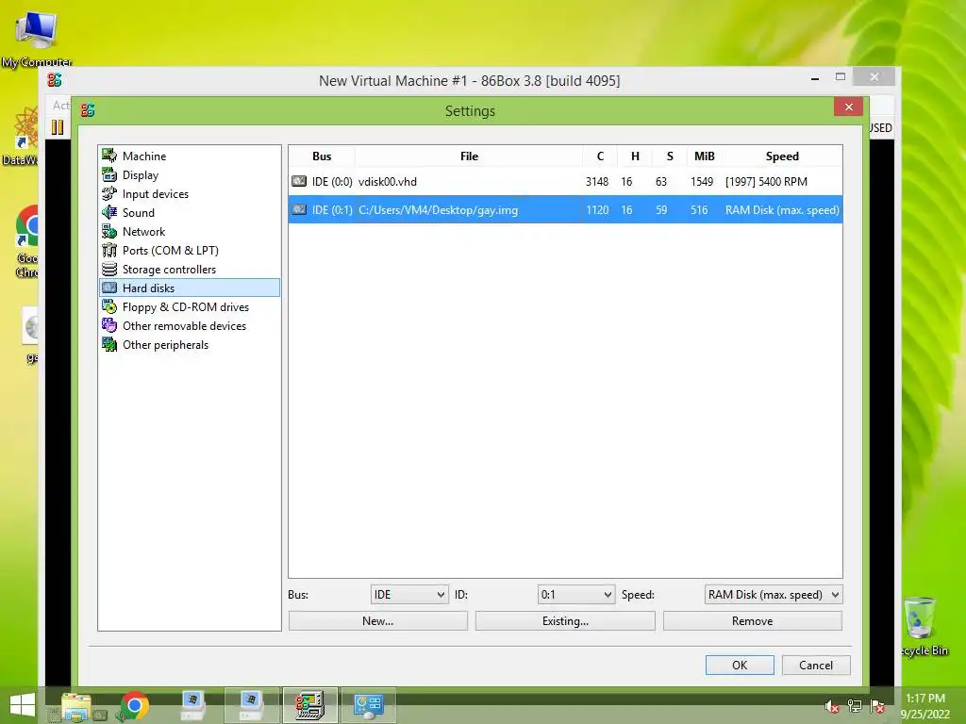966x724 pixels.
Task: Switch to 86Box settings taskbar item
Action: point(309,705)
